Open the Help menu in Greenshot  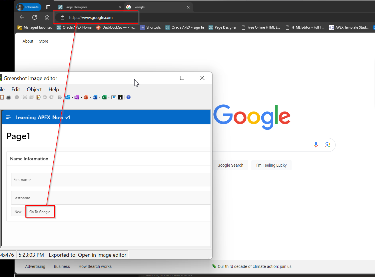(54, 89)
